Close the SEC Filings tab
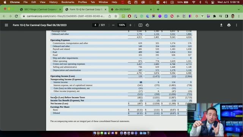The height and width of the screenshot is (137, 243). pos(60,10)
